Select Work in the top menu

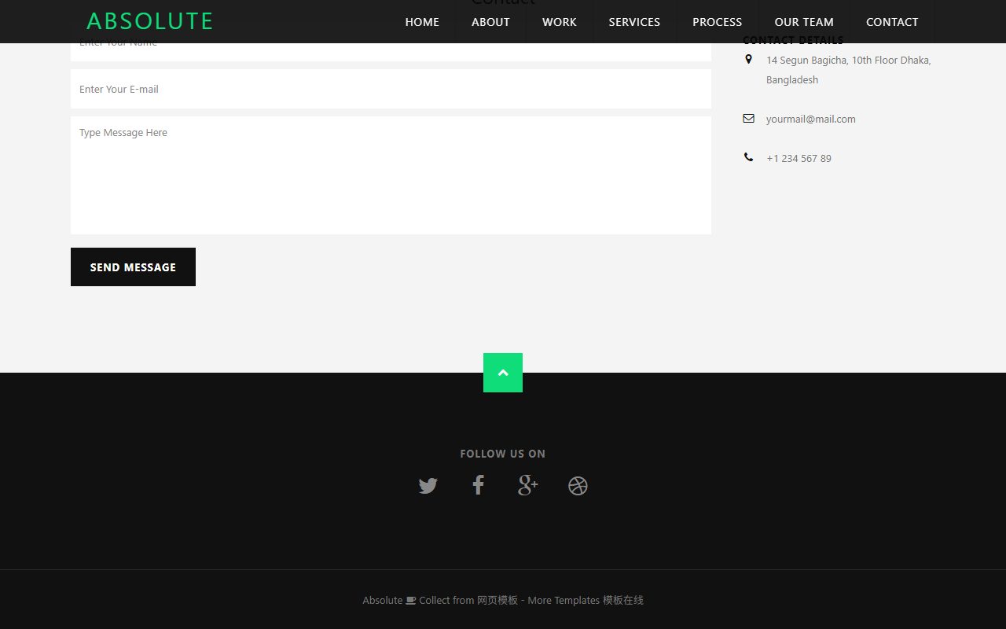click(x=560, y=22)
